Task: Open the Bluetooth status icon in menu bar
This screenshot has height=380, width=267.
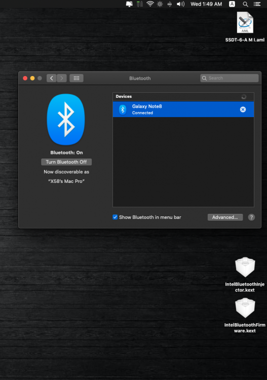Action: tap(170, 4)
